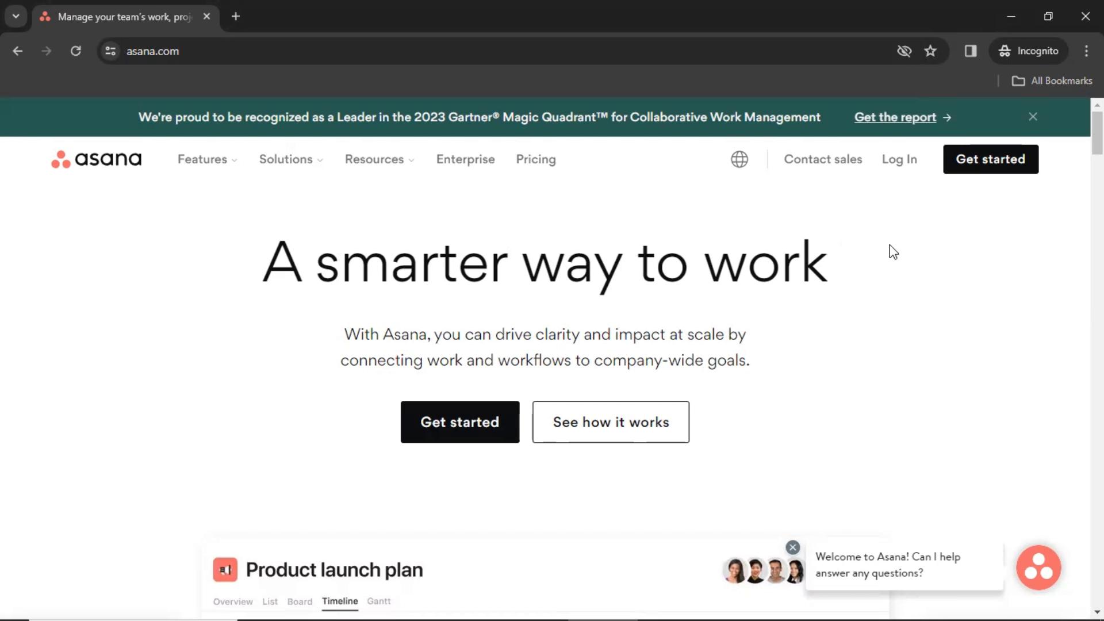Expand the Resources navigation dropdown

[x=378, y=159]
